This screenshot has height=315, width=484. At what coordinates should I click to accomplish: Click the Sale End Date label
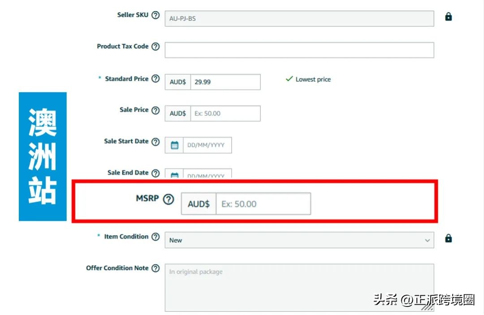coord(128,173)
